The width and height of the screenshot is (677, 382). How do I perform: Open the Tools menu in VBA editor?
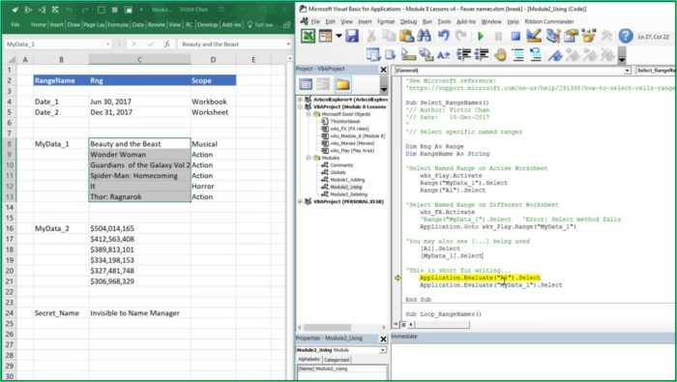[x=444, y=21]
